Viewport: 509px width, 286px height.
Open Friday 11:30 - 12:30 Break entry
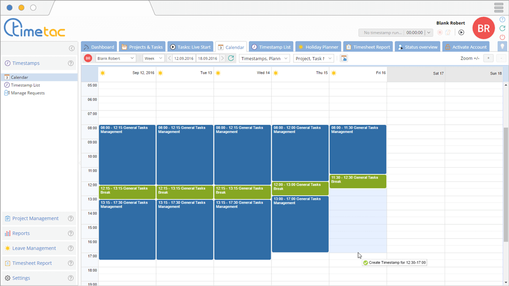click(358, 182)
